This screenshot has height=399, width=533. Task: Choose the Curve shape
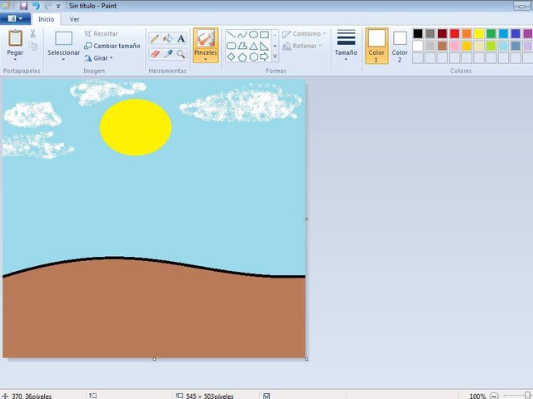[242, 34]
